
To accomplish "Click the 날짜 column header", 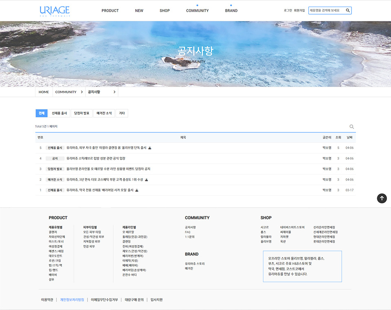I will pyautogui.click(x=349, y=137).
